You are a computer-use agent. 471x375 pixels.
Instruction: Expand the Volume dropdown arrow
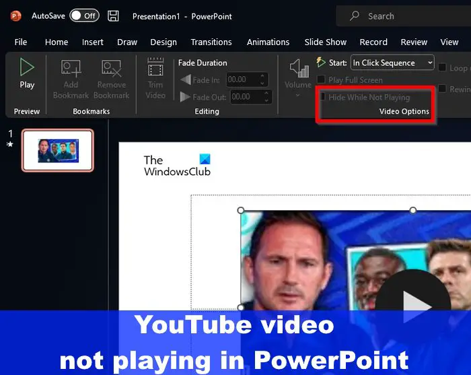[297, 96]
